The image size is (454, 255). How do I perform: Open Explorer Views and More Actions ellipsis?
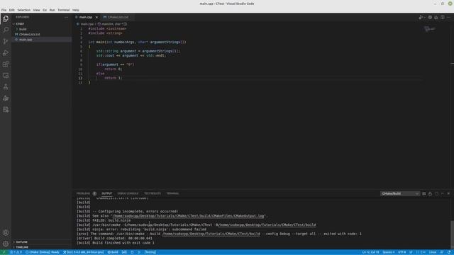66,17
